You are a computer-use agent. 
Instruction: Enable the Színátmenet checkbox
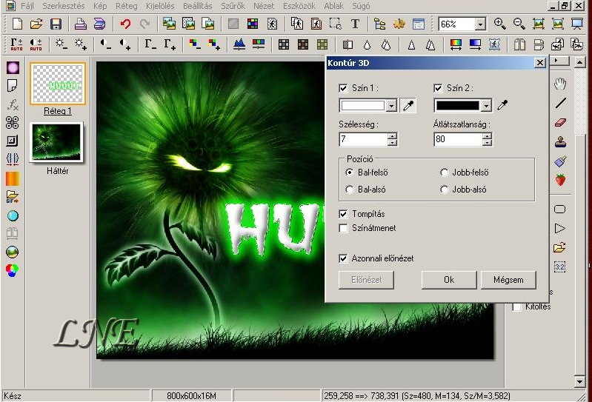pyautogui.click(x=343, y=229)
